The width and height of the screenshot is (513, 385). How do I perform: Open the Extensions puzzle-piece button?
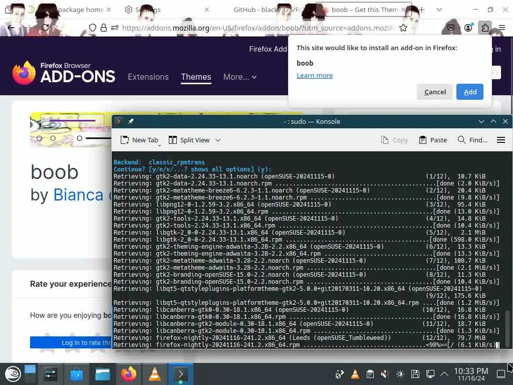pos(485,28)
